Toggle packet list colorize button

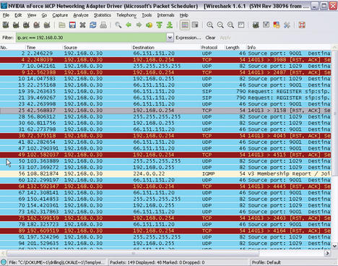pos(185,25)
